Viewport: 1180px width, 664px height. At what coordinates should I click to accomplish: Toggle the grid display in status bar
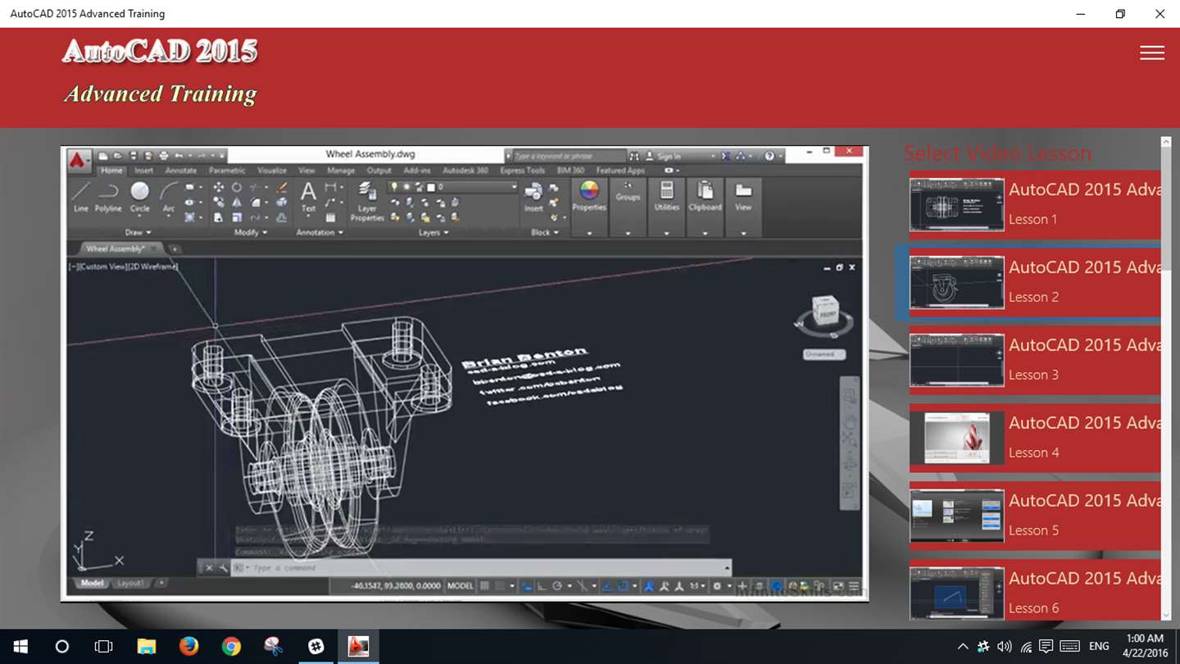[485, 586]
